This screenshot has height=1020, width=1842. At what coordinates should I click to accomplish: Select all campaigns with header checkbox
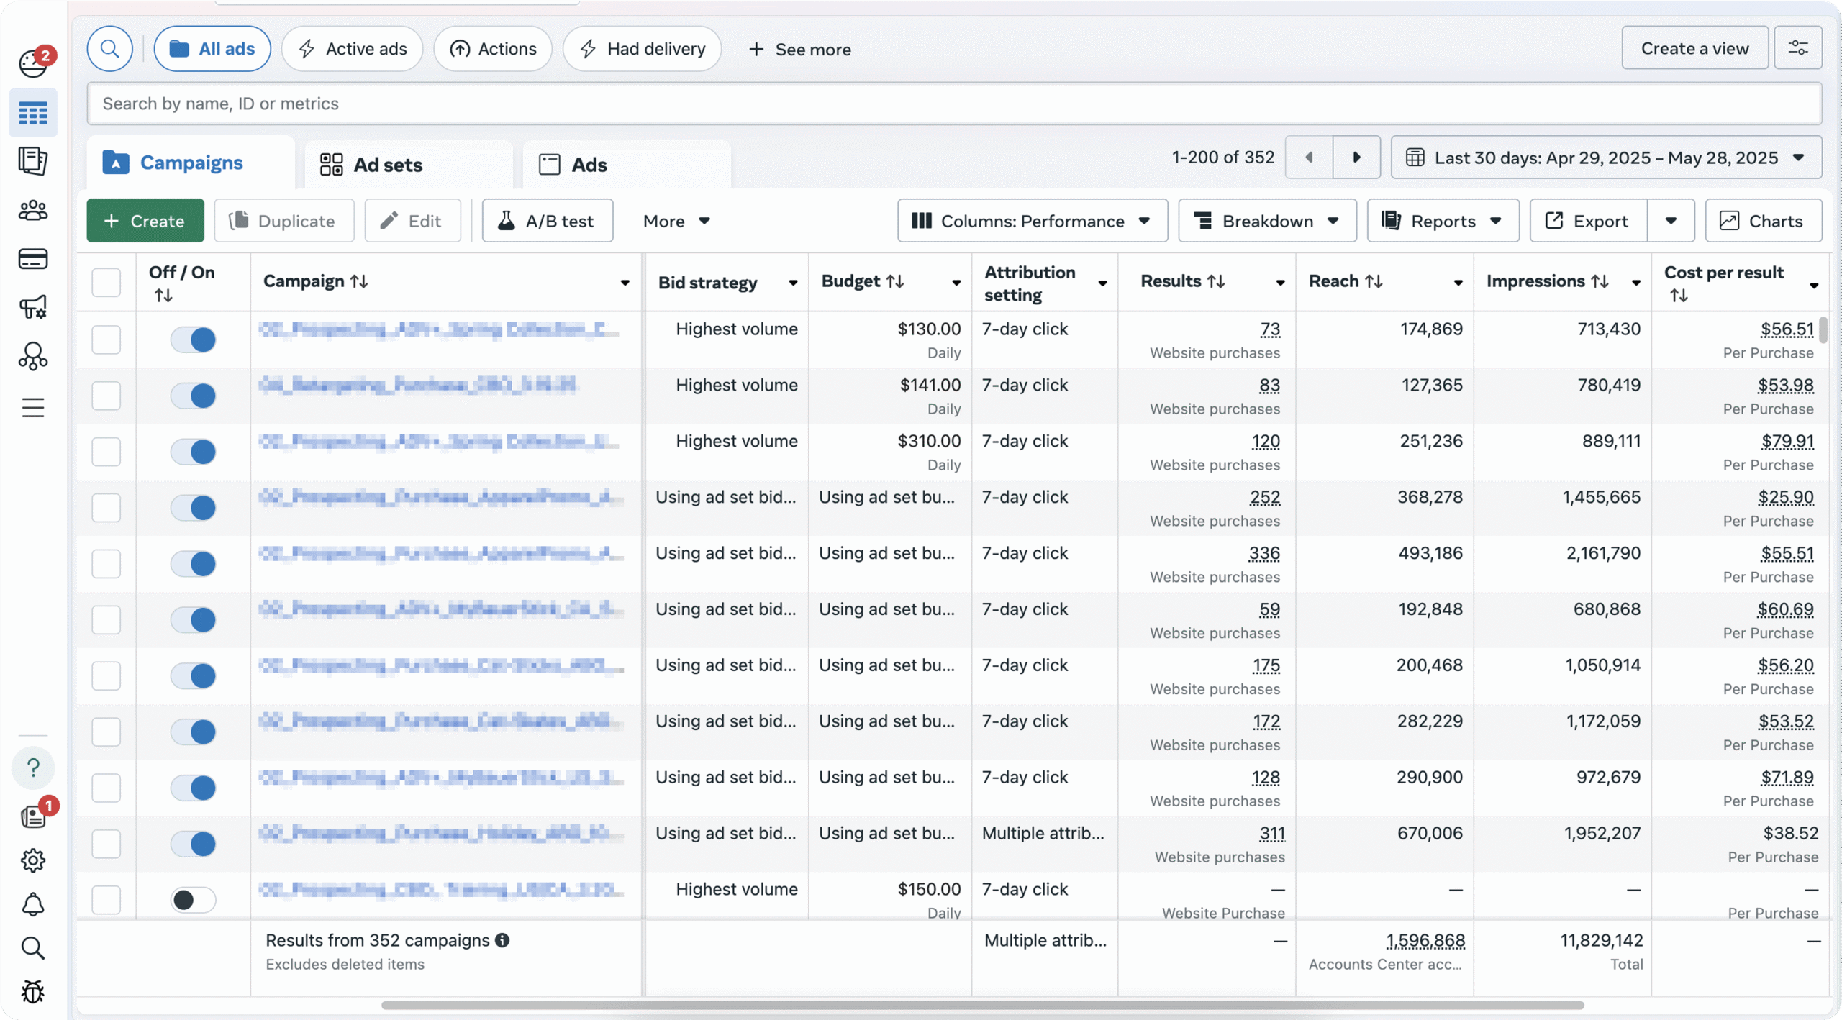(x=106, y=282)
